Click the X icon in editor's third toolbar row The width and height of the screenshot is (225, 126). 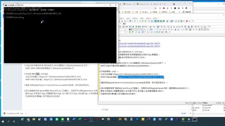tap(154, 27)
